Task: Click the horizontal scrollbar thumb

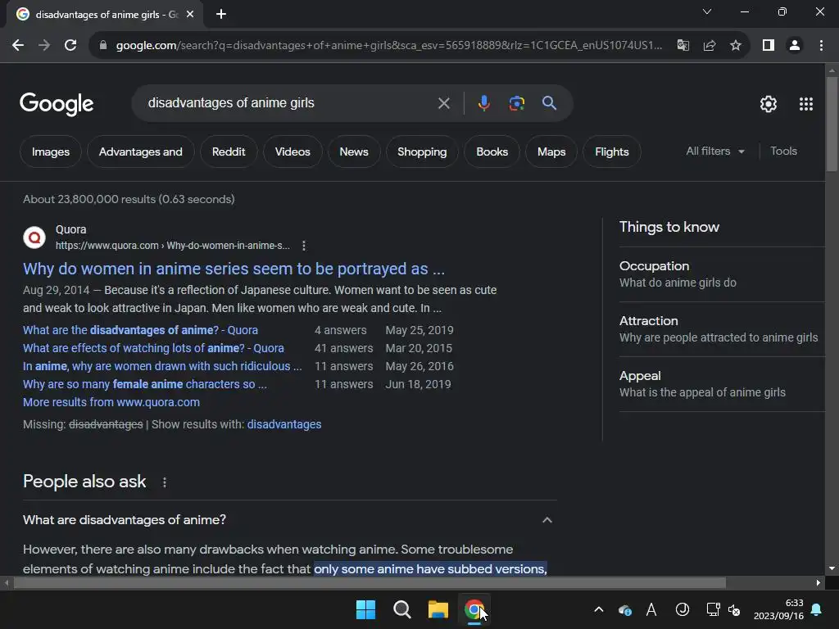Action: 370,582
